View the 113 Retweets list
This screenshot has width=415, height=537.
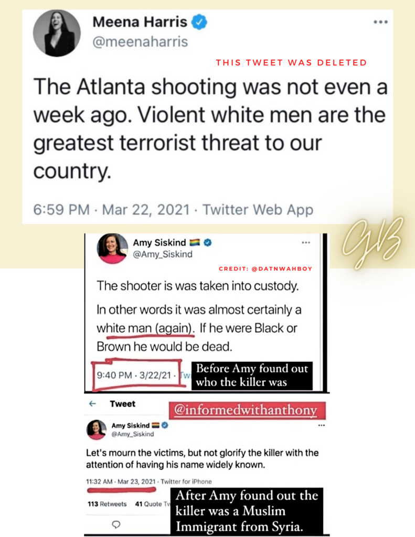click(x=107, y=504)
